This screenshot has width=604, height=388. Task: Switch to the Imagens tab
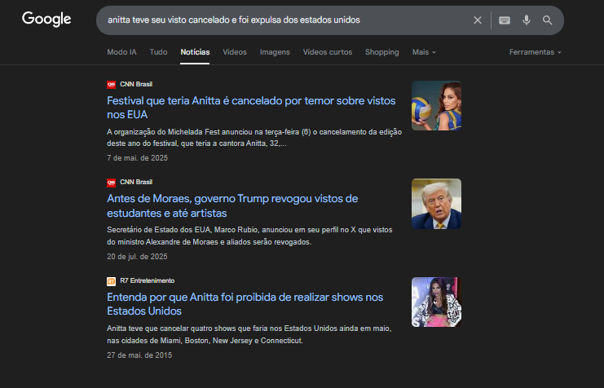point(275,52)
